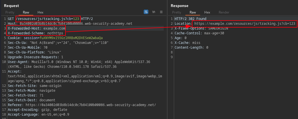This screenshot has width=298, height=119.
Task: Click the Upgrade-Insecure-Requests header
Action: [35, 57]
